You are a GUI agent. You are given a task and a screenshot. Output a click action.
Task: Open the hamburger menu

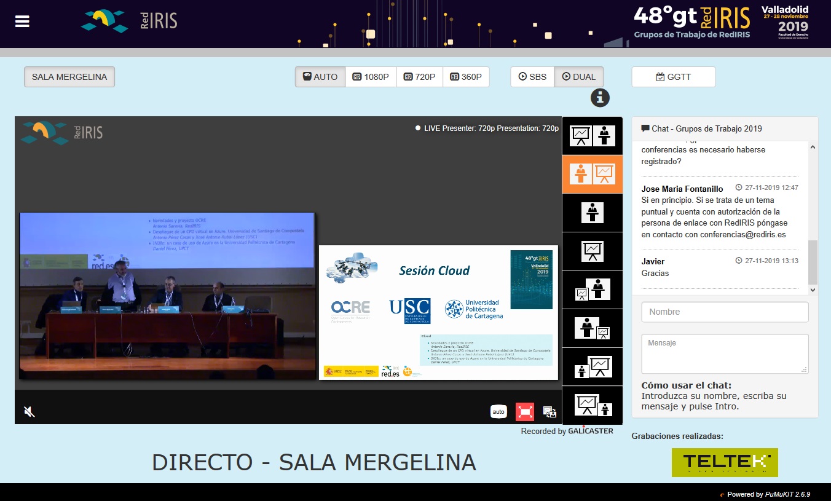tap(22, 22)
